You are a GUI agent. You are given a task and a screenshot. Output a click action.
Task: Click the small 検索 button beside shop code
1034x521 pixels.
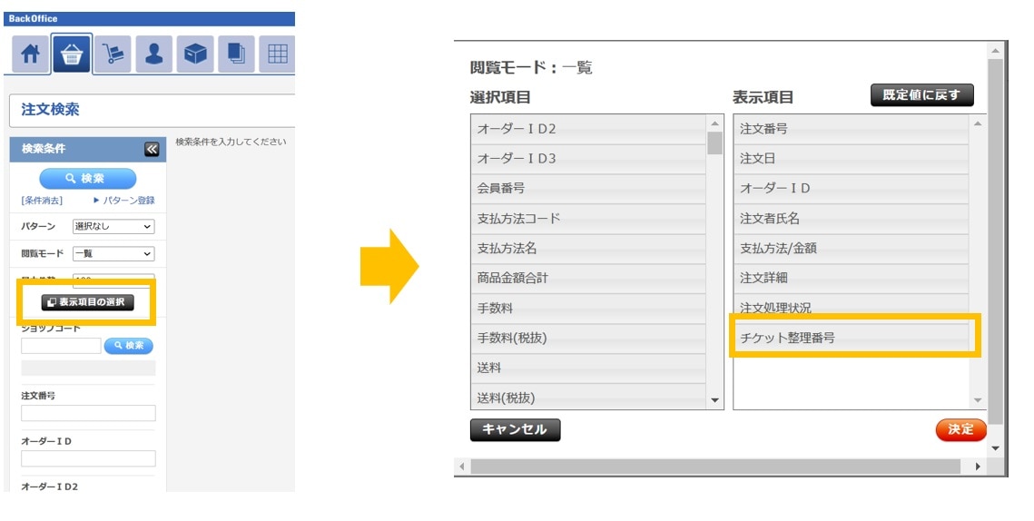click(129, 346)
